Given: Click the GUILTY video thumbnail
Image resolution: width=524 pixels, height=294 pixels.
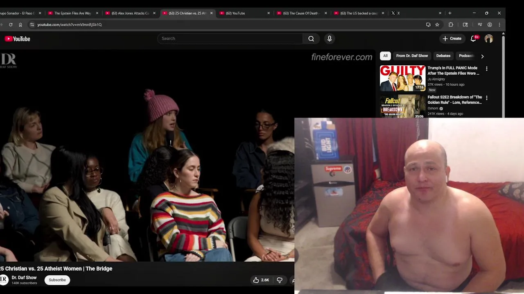Looking at the screenshot, I should pyautogui.click(x=402, y=78).
